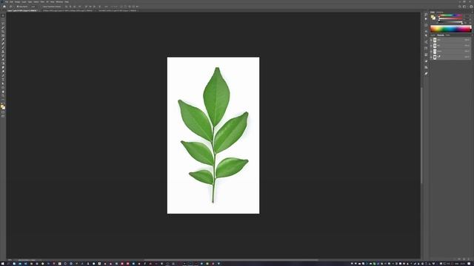This screenshot has height=266, width=474.
Task: Open the Window menu
Action: click(x=59, y=1)
